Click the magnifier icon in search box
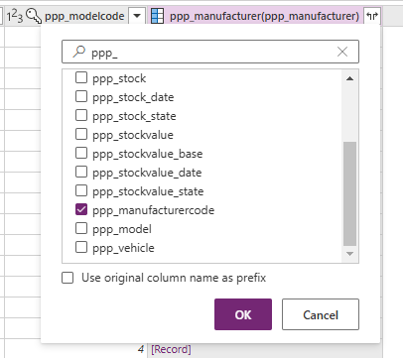Screen dimensions: 403x358 pos(78,52)
